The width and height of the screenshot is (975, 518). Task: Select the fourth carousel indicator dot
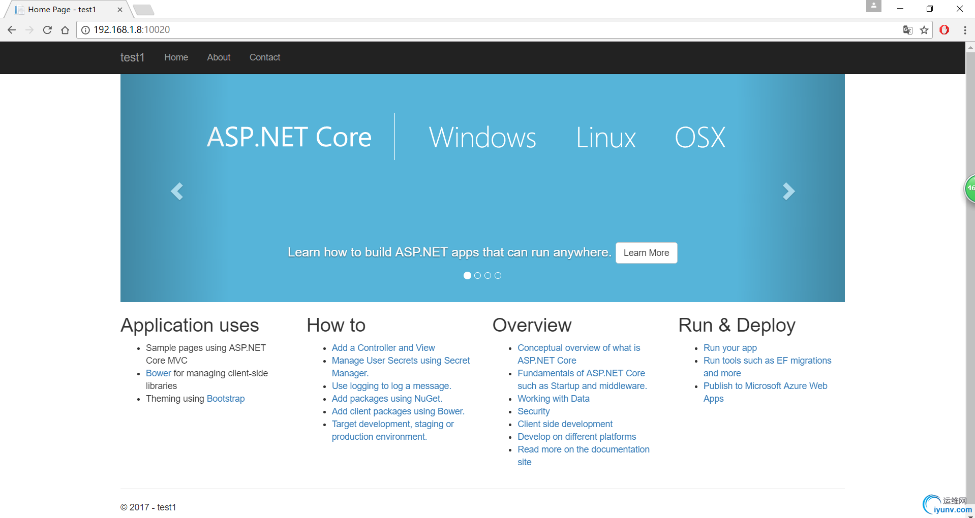[x=498, y=275]
